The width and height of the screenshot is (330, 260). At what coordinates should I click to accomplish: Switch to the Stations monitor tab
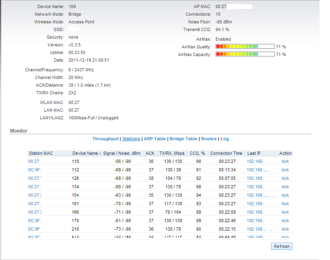[131, 139]
